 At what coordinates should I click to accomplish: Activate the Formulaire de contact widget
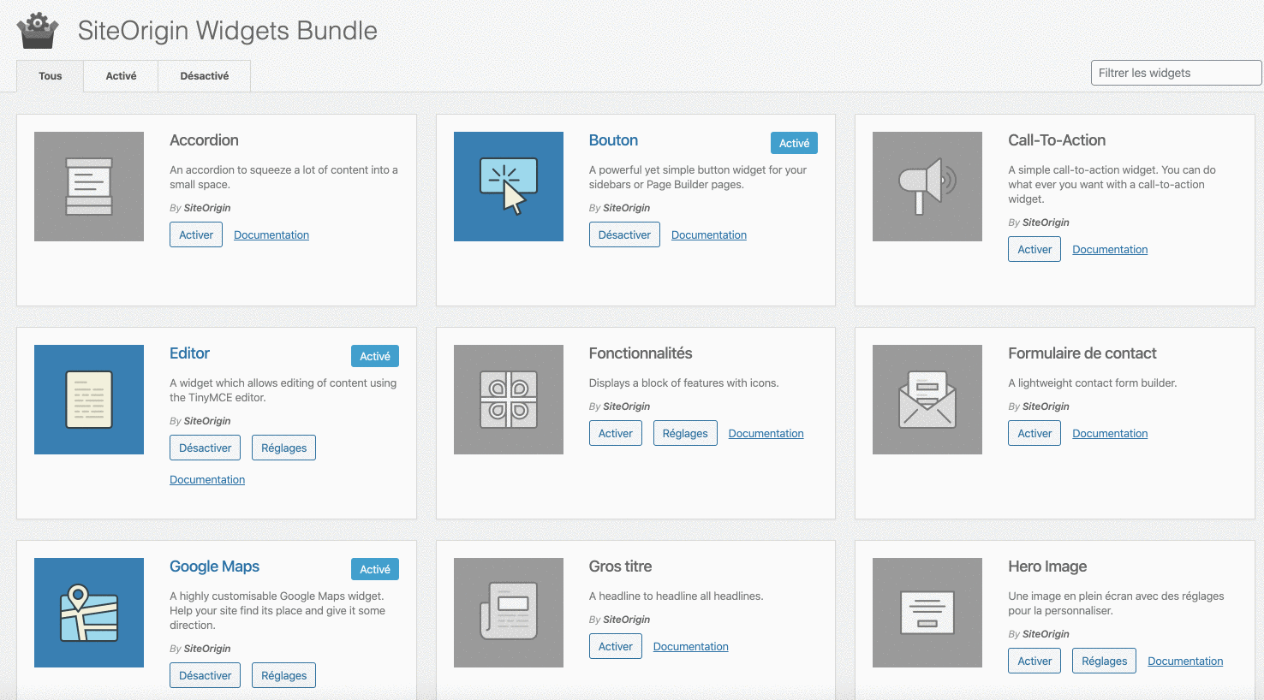point(1034,433)
